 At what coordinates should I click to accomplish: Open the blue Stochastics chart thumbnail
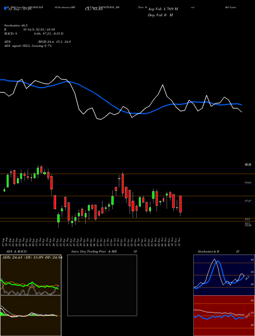(224, 275)
